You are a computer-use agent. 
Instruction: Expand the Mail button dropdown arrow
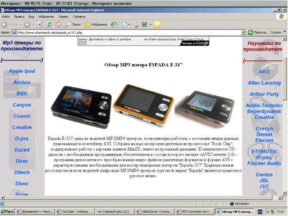pos(129,24)
